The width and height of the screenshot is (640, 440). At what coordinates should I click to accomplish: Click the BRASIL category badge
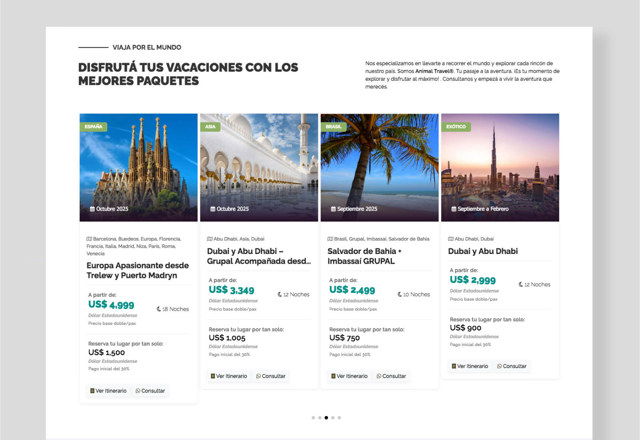click(333, 126)
